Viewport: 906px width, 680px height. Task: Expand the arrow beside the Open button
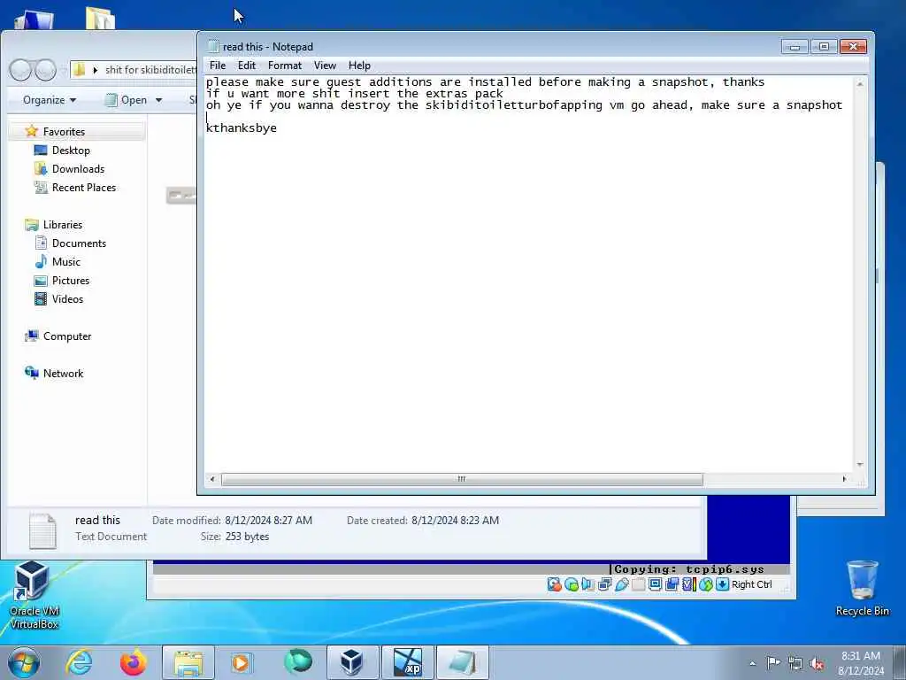[159, 100]
